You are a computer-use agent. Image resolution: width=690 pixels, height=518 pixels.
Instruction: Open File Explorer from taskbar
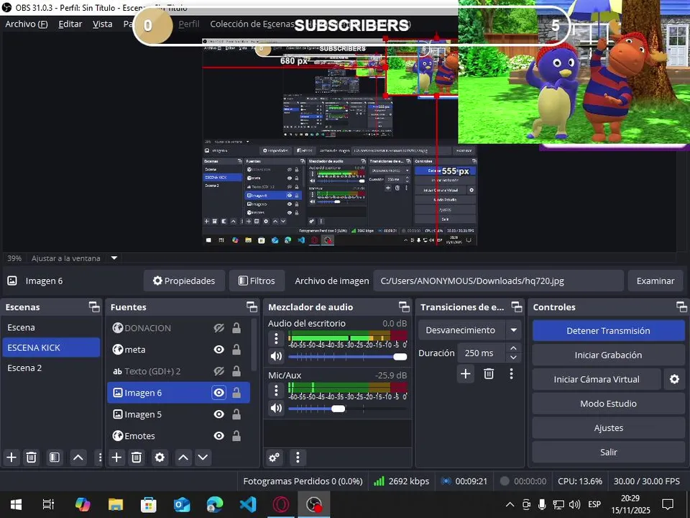pos(116,504)
